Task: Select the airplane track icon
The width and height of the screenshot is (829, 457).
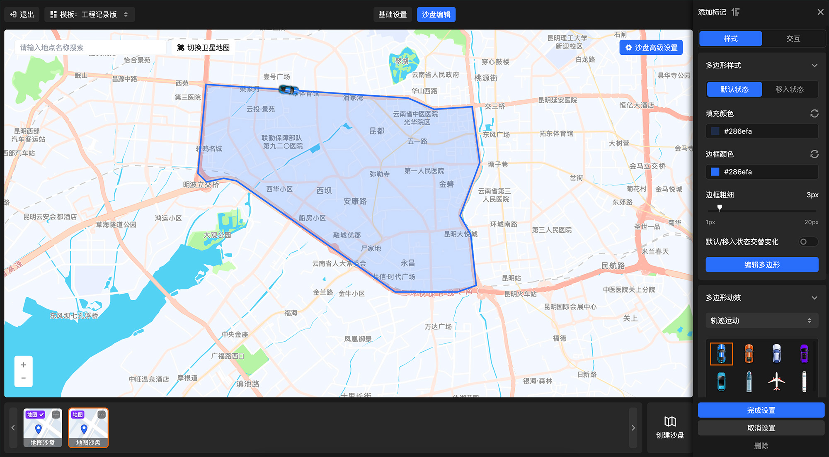Action: (x=776, y=381)
